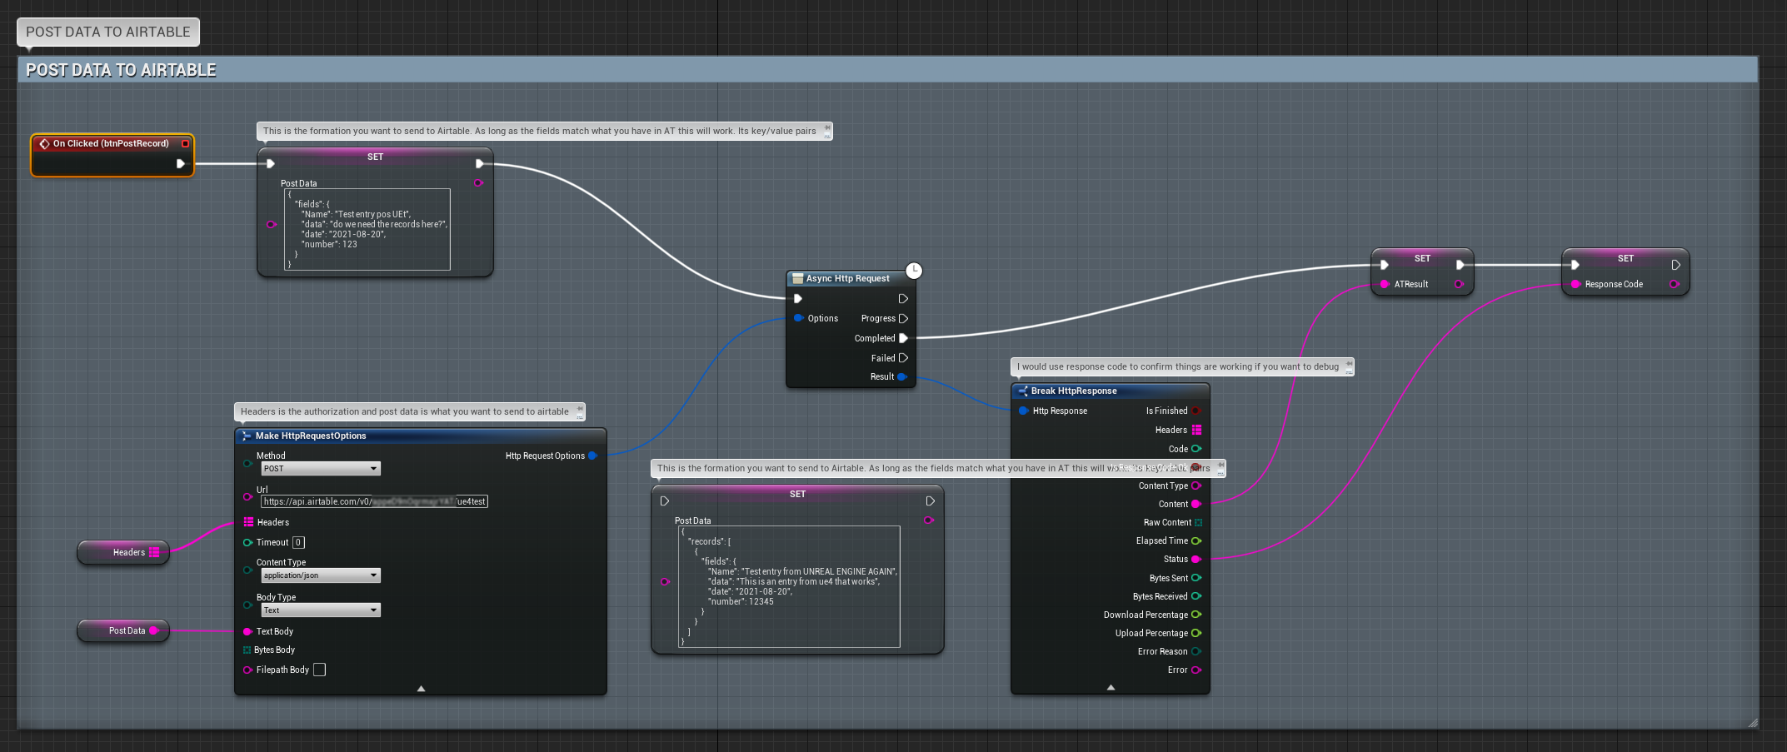Collapse the Break HttpResponse node via bottom arrow
1787x752 pixels.
point(1111,687)
